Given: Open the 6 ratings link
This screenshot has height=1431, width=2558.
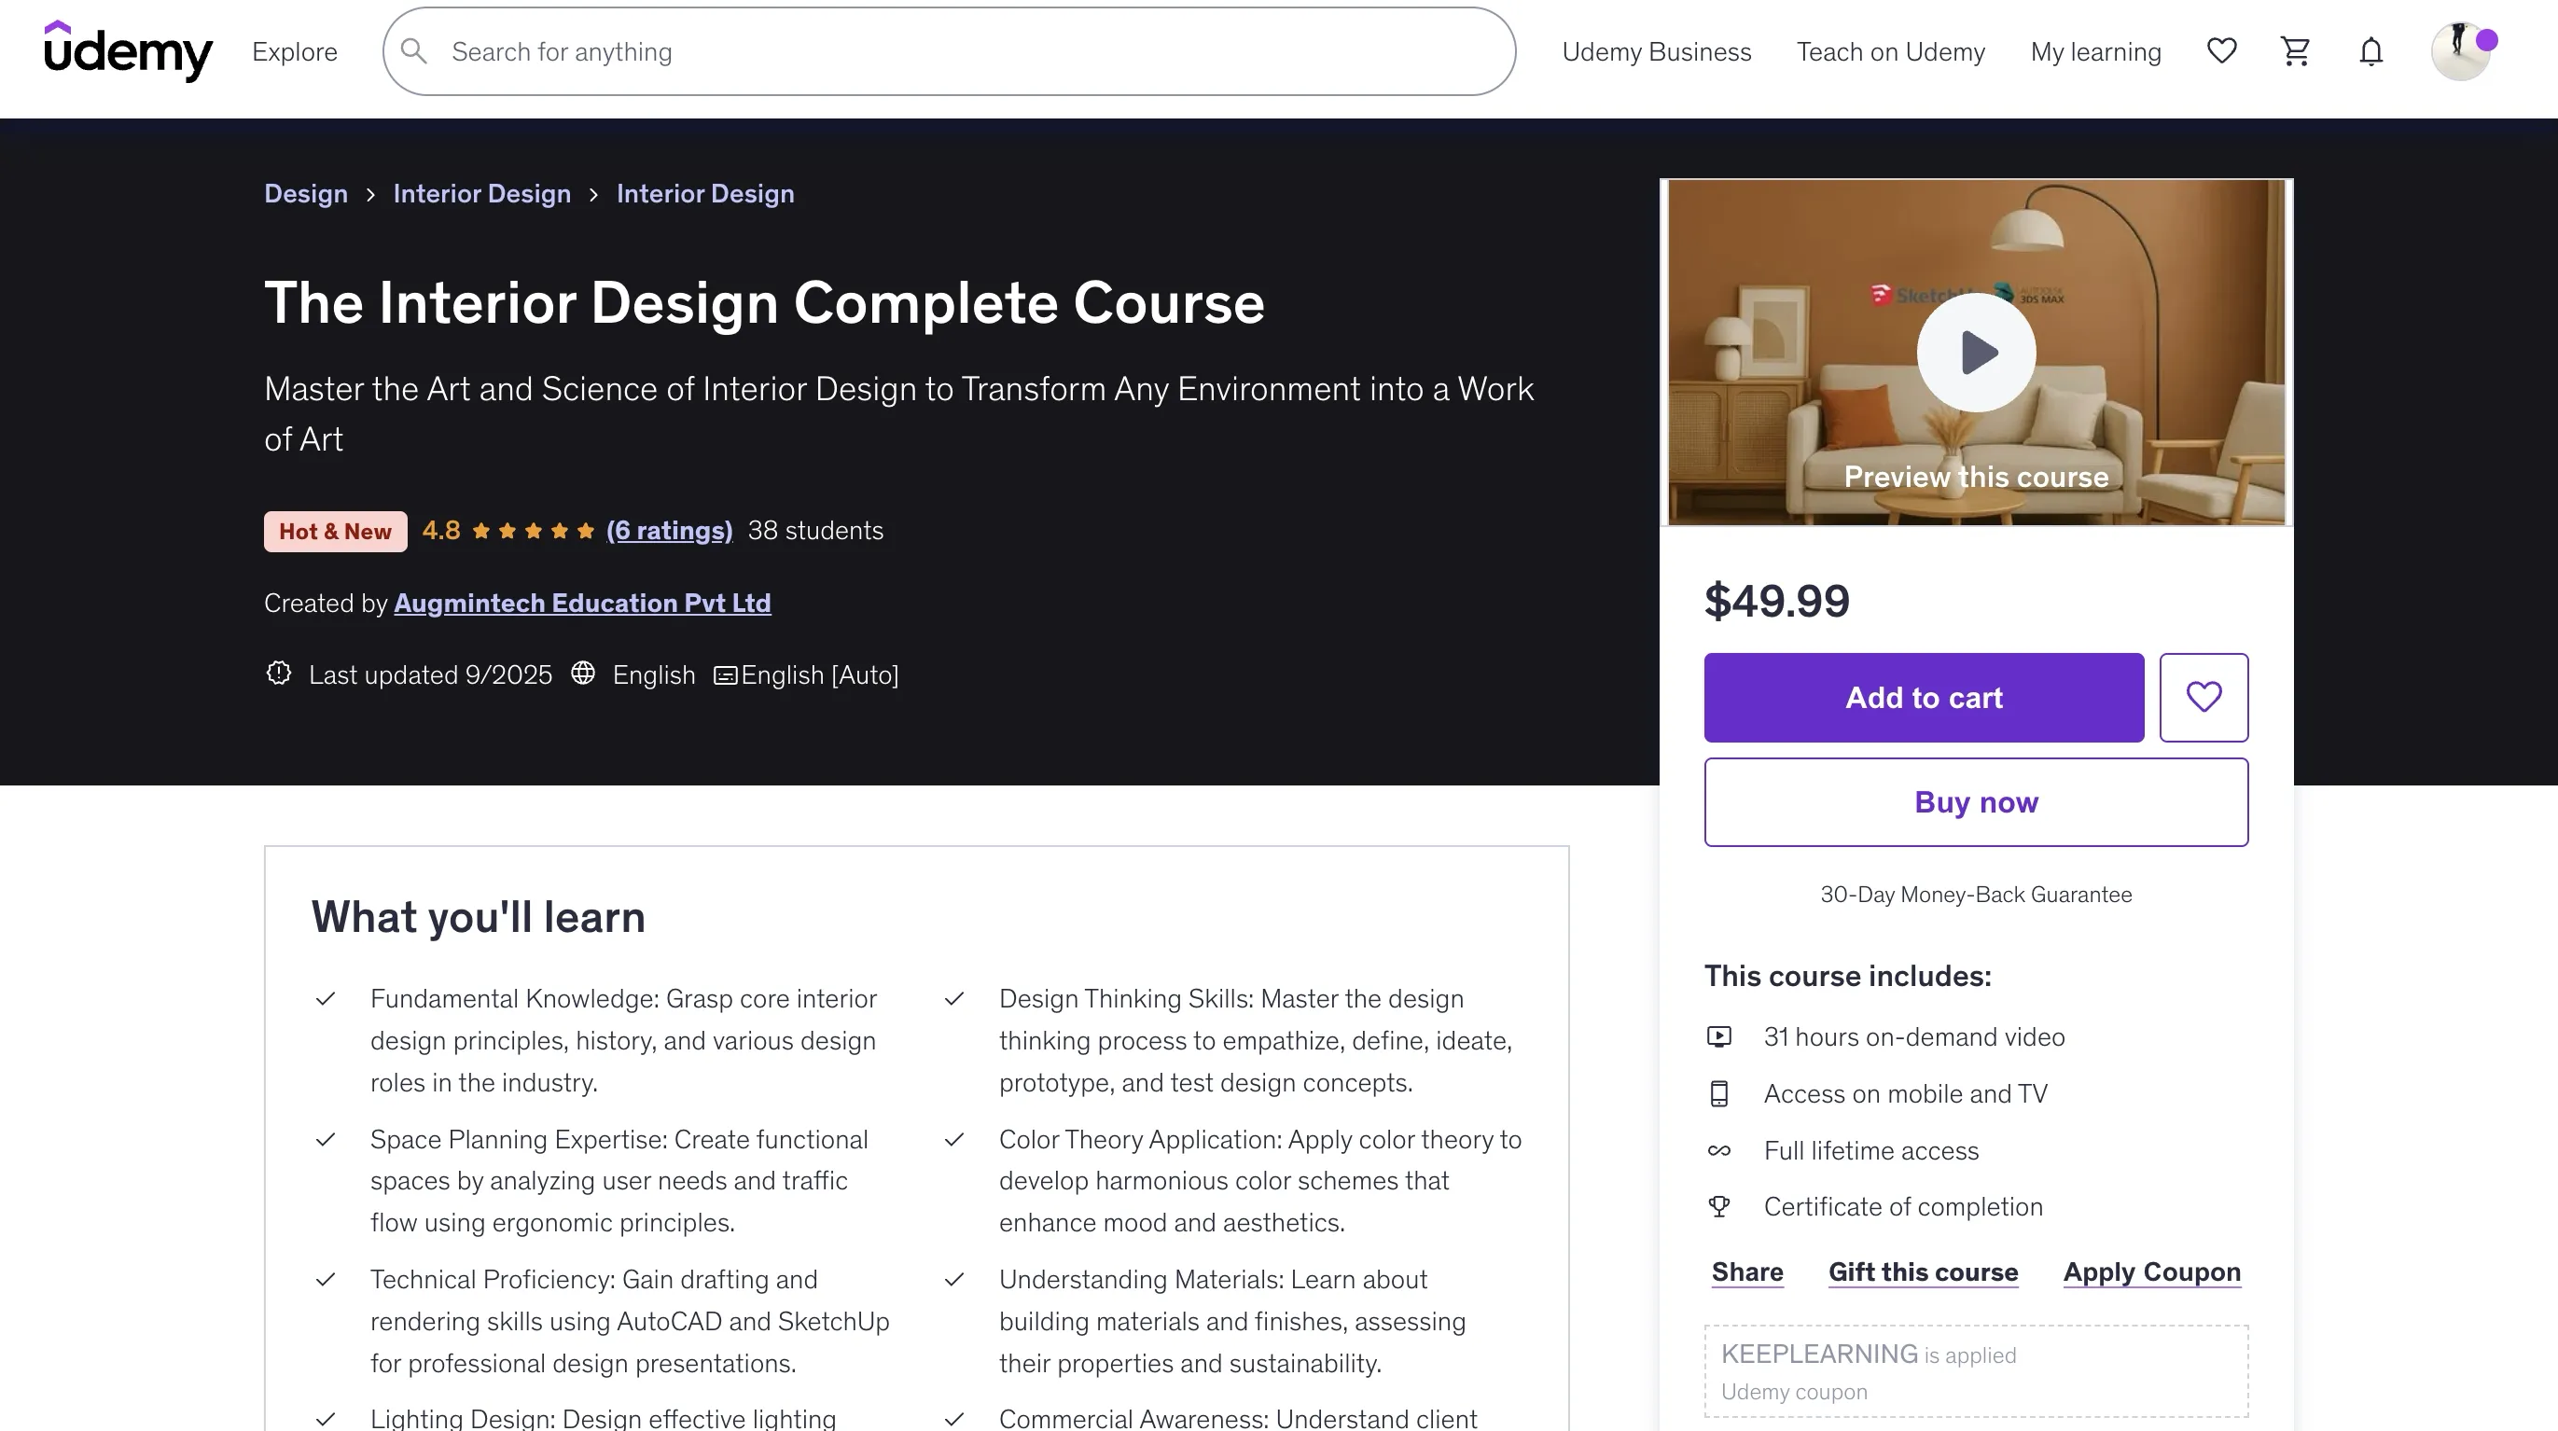Looking at the screenshot, I should 668,530.
